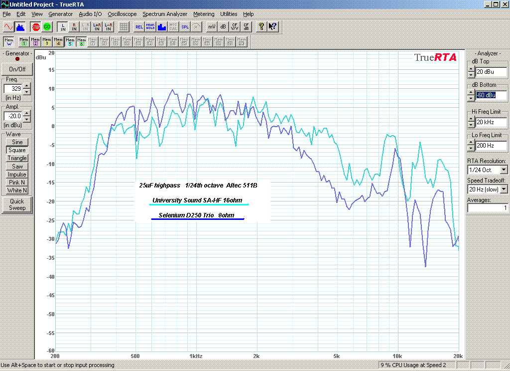
Task: Toggle Mem 1 memory trace
Action: (x=24, y=42)
